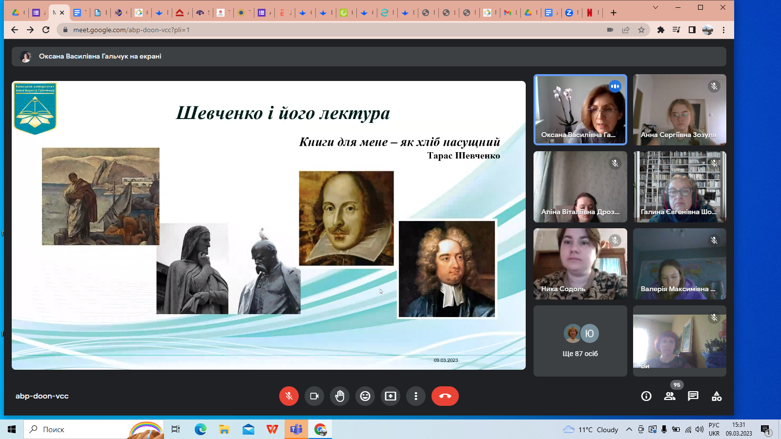Open emoji reactions panel

tap(365, 396)
